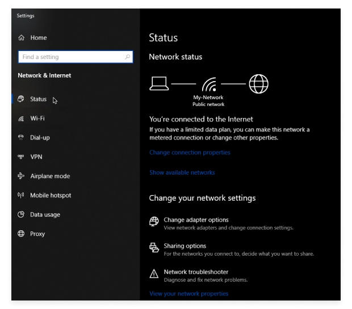Click the Home house icon
Image resolution: width=352 pixels, height=309 pixels.
22,38
